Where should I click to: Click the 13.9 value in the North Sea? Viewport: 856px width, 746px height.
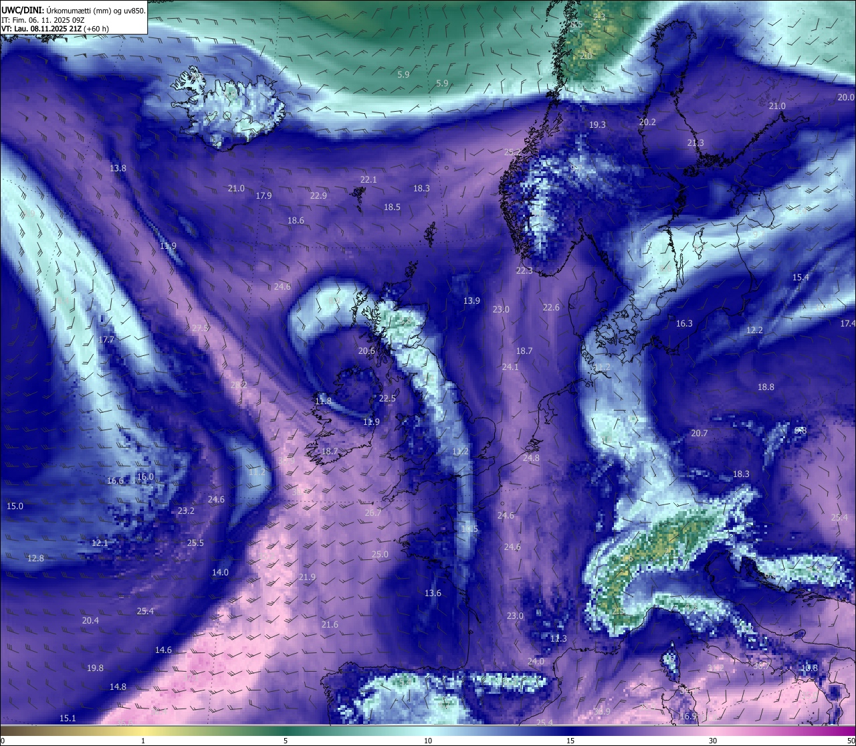point(471,301)
